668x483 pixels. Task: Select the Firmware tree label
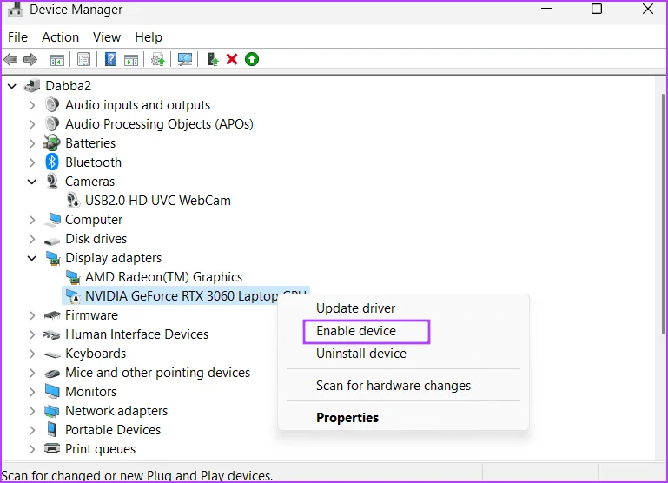point(91,315)
